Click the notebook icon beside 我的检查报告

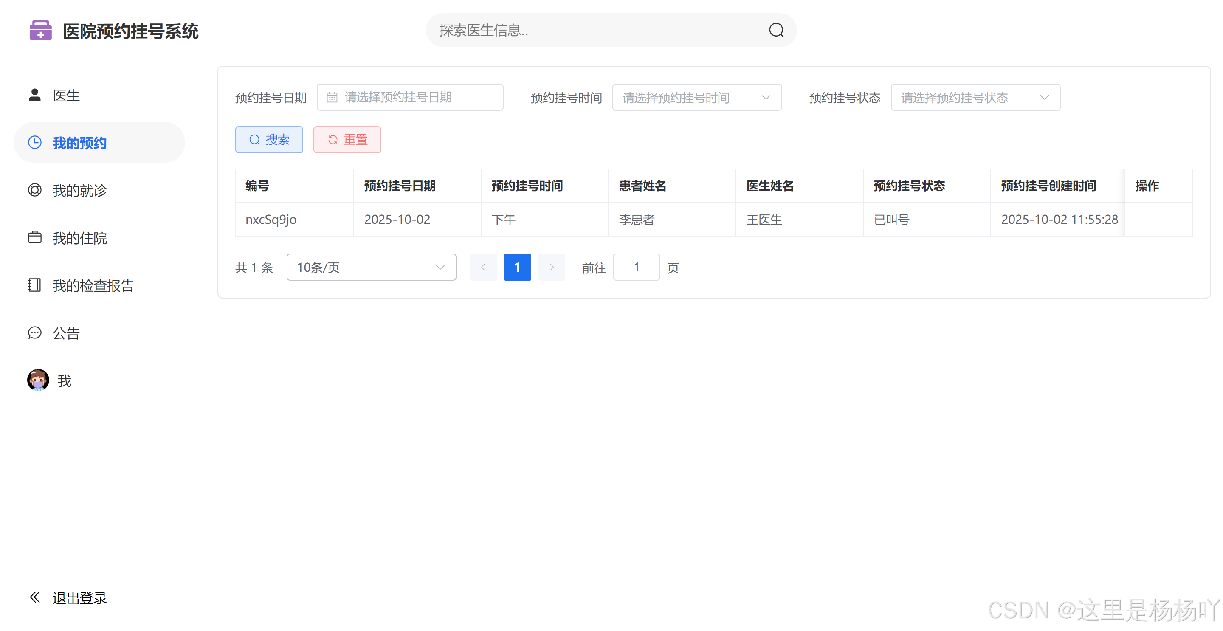[35, 285]
